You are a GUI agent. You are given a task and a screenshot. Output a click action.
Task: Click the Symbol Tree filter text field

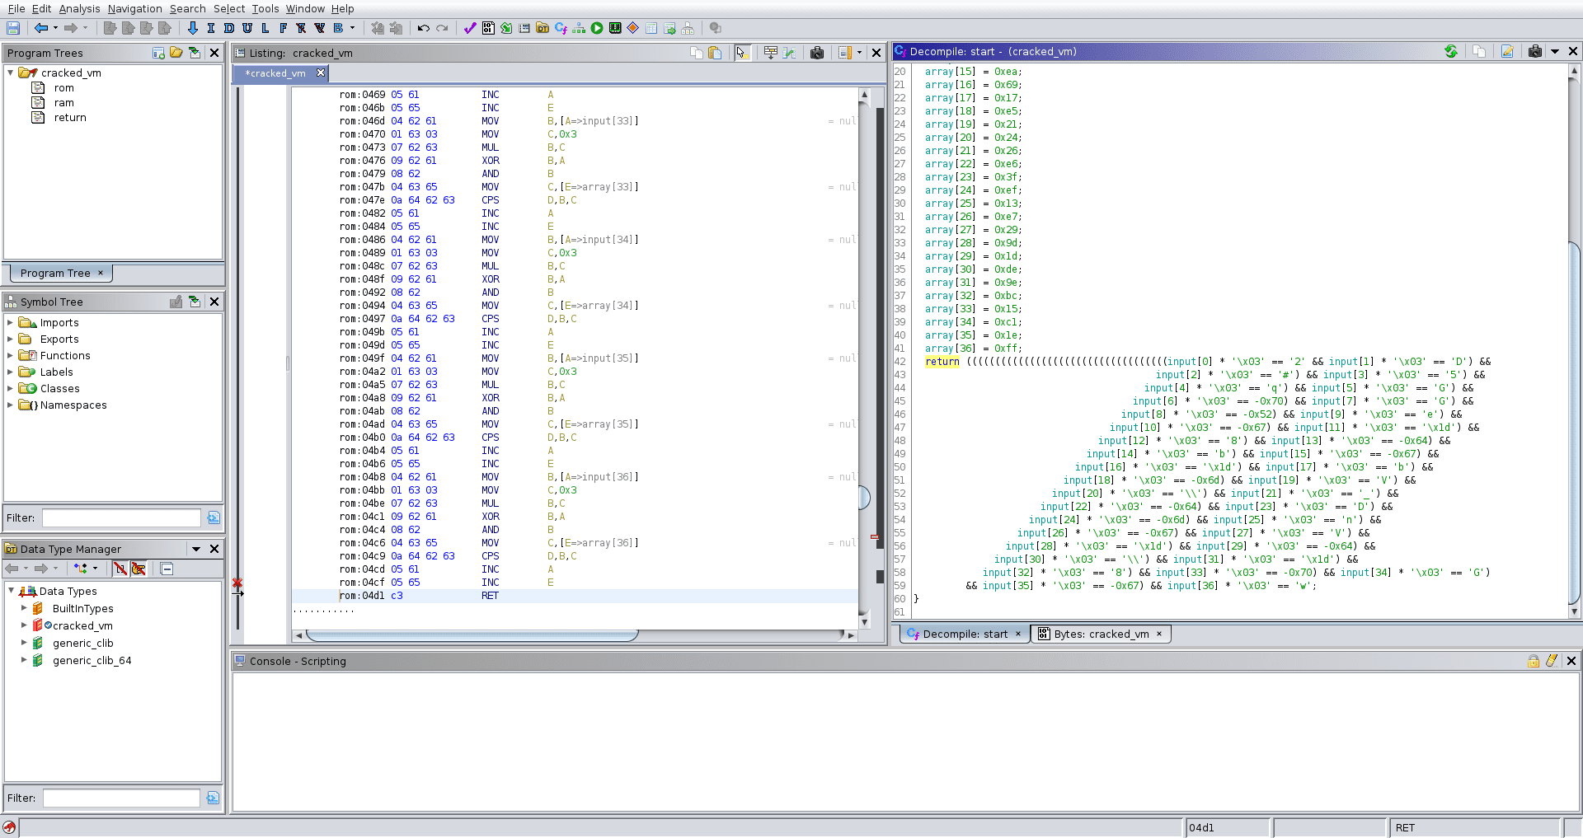pyautogui.click(x=121, y=517)
